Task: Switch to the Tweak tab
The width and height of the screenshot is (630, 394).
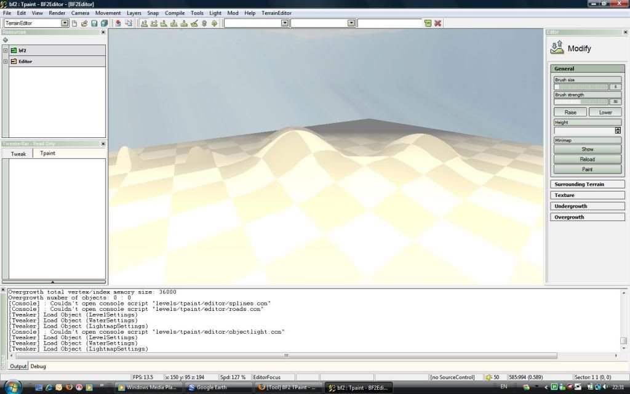Action: click(18, 153)
